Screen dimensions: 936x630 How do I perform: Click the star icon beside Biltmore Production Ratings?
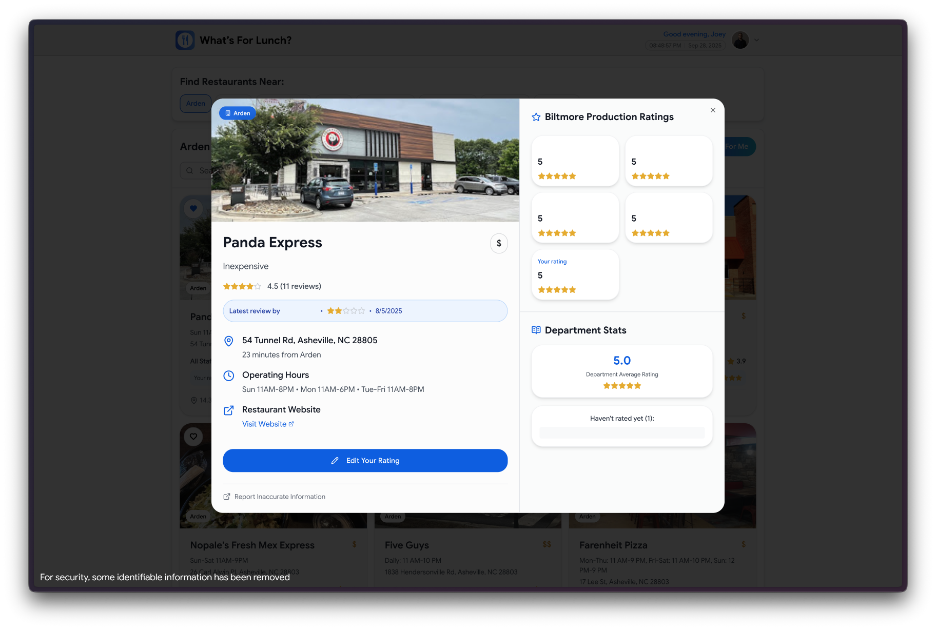click(x=536, y=117)
